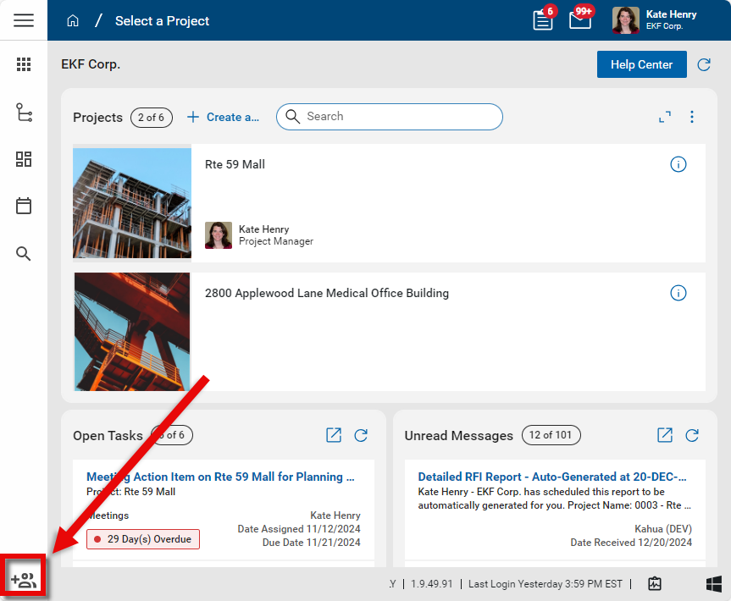Select the 2800 Applewood Lane project thumbnail

pos(132,332)
